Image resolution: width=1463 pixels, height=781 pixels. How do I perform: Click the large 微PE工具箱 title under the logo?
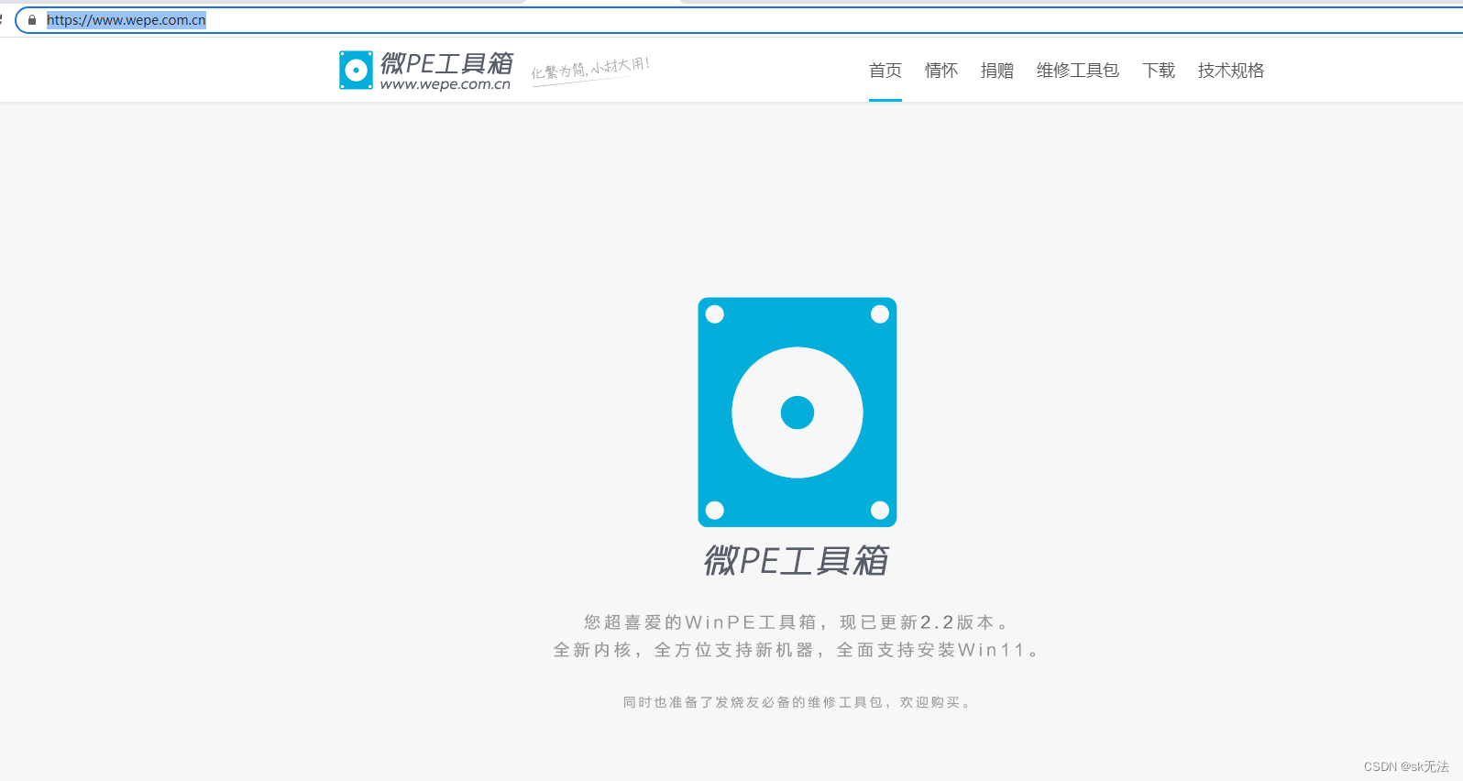pyautogui.click(x=797, y=560)
